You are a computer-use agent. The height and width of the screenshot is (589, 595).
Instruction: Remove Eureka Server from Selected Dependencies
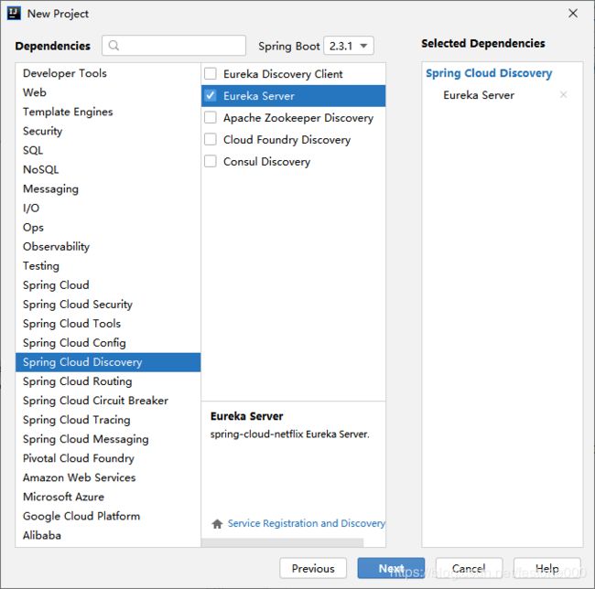pos(563,95)
